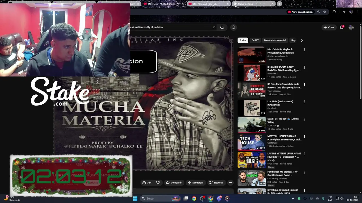Screen dimensions: 362x203
Task: Open Chrome three-dot menu
Action: click(x=358, y=12)
